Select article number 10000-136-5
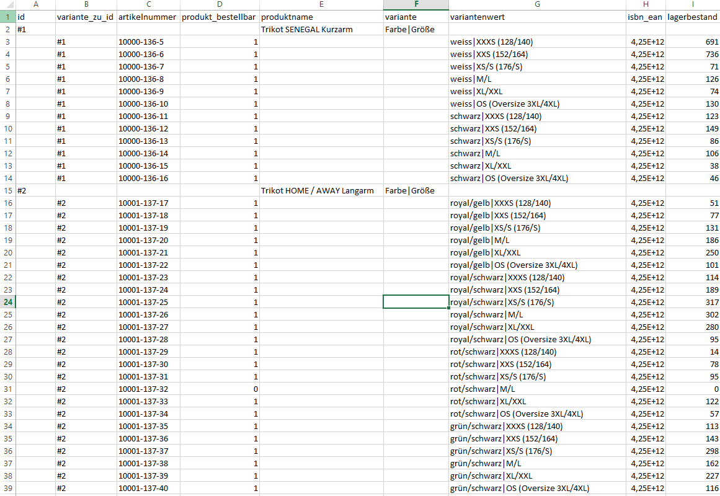This screenshot has width=720, height=496. point(148,42)
